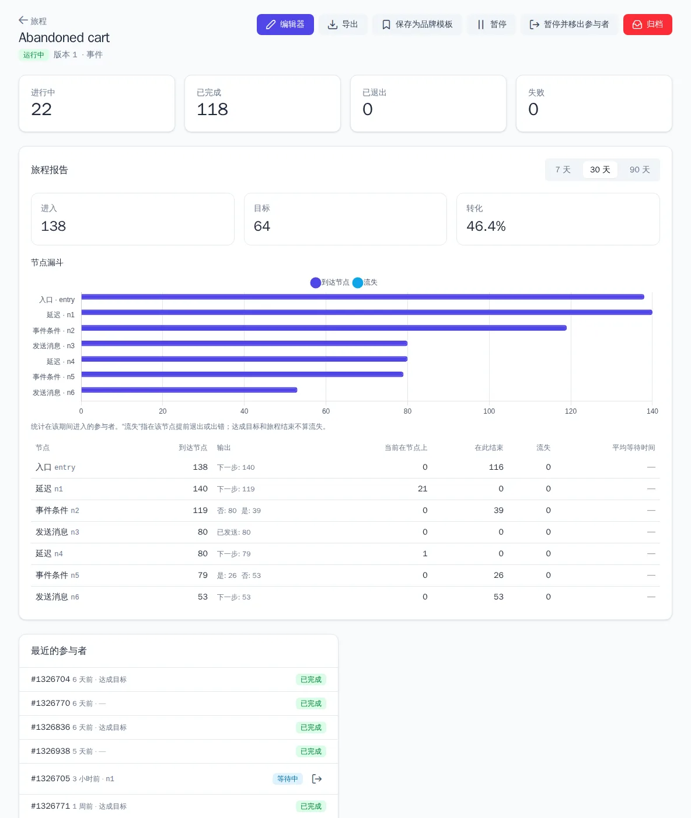The width and height of the screenshot is (691, 818).
Task: Click the 目标 64 metric
Action: pos(345,219)
